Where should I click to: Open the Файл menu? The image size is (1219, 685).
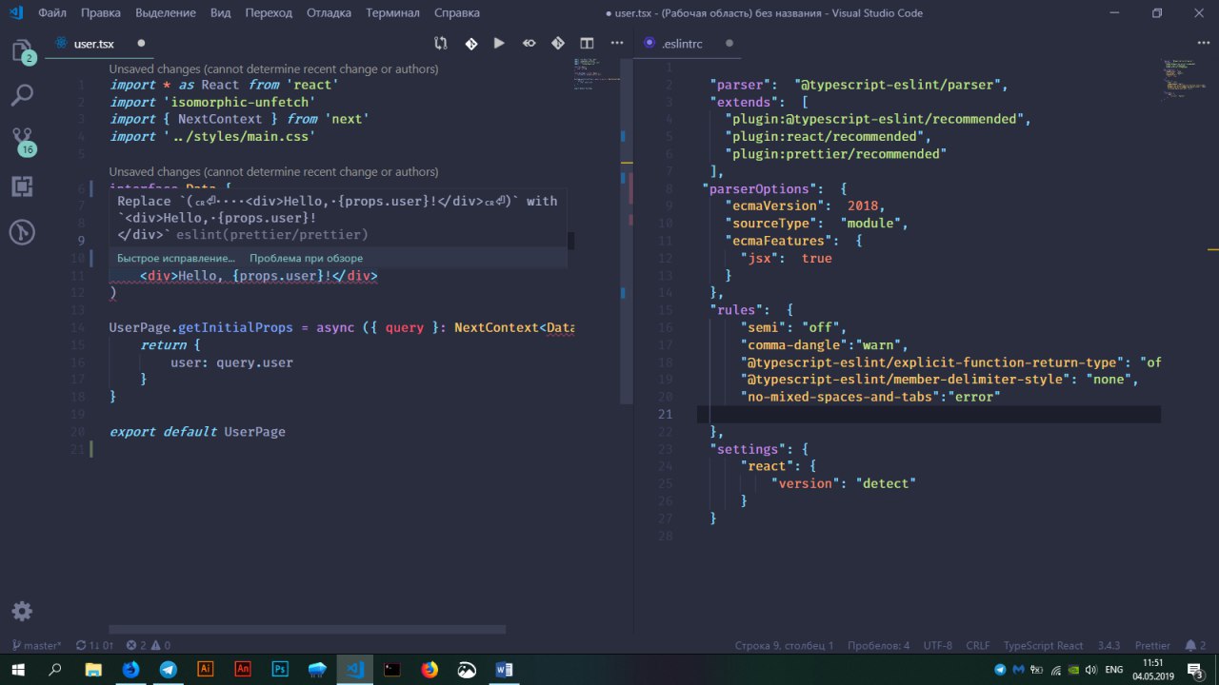[x=52, y=13]
